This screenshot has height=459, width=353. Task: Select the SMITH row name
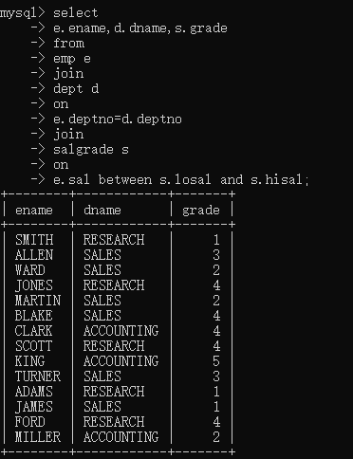pos(34,240)
